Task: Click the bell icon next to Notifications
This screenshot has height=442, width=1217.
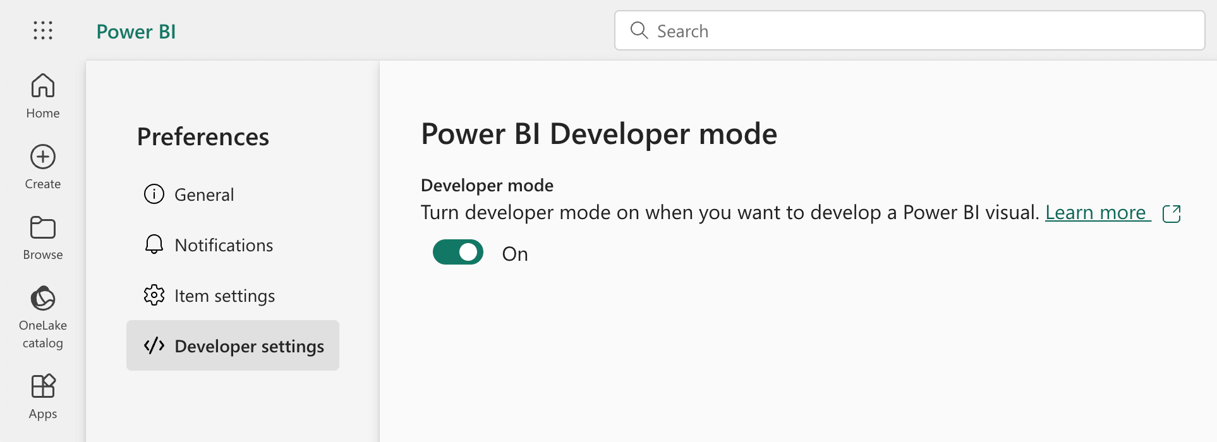Action: (x=154, y=244)
